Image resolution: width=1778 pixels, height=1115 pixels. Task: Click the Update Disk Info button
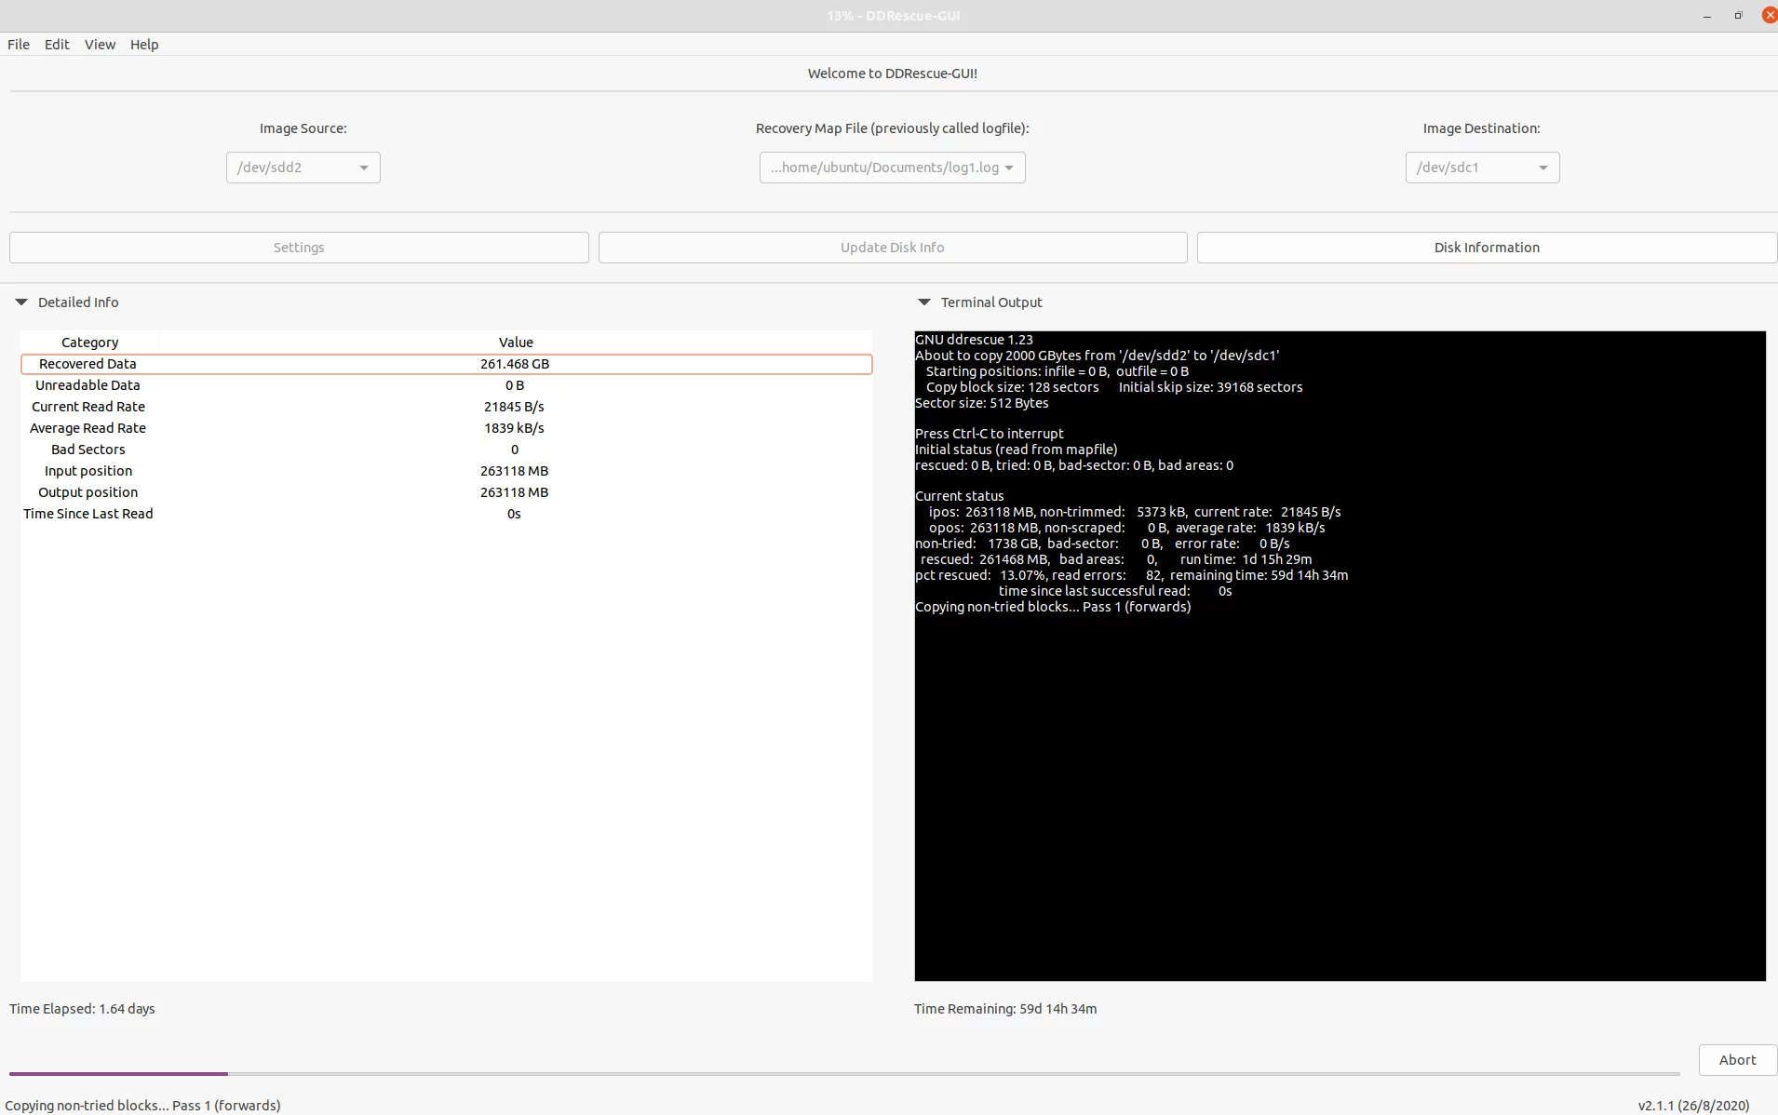pyautogui.click(x=892, y=248)
